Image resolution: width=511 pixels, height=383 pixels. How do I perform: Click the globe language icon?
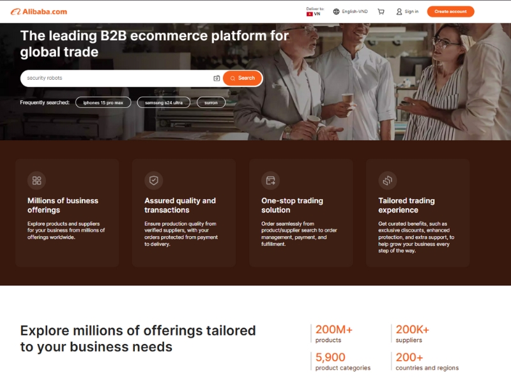pos(337,11)
